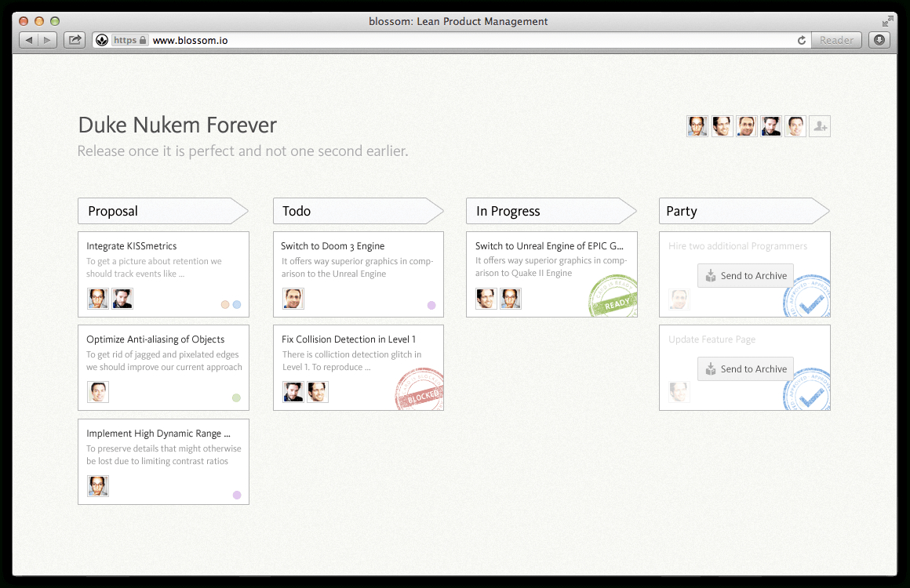Send 'Hire two additional Programmers' to Archive

tap(745, 275)
